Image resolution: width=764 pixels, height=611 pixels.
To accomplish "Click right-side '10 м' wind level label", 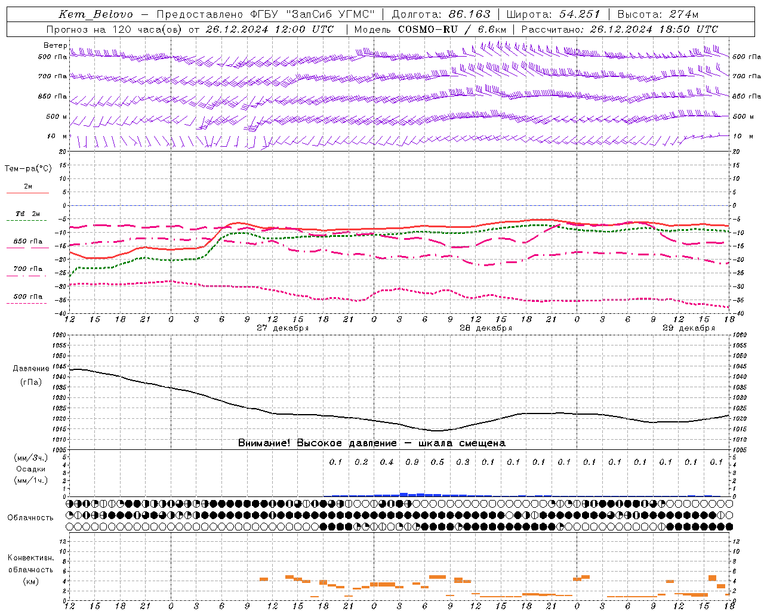I will pyautogui.click(x=743, y=136).
